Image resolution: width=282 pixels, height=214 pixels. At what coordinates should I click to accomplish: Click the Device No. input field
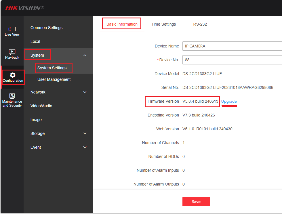click(232, 60)
